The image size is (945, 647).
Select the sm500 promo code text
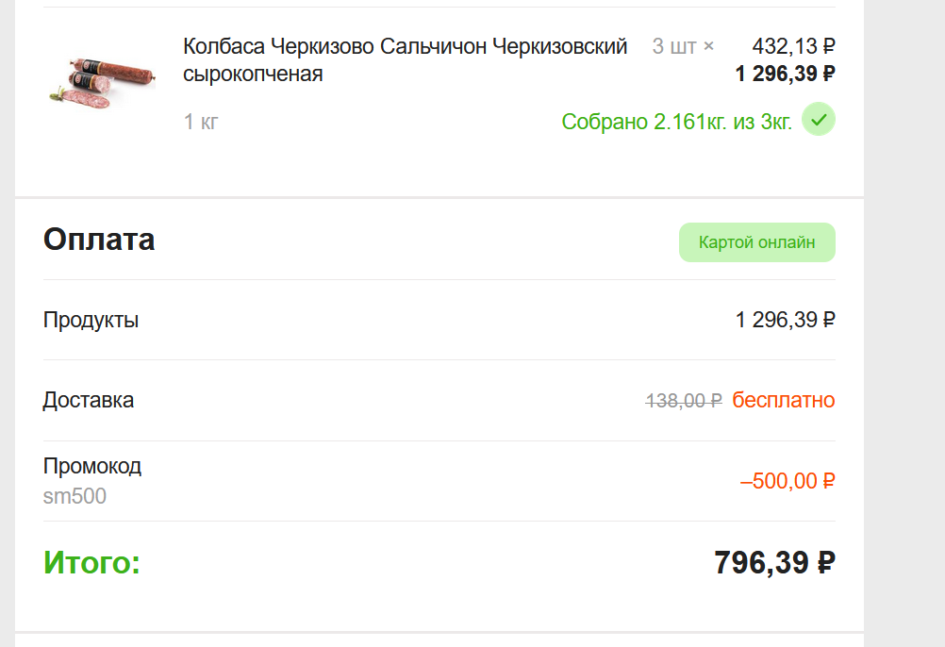pos(75,496)
